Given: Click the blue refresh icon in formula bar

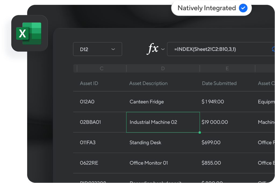Looking at the screenshot, I should pos(273,49).
